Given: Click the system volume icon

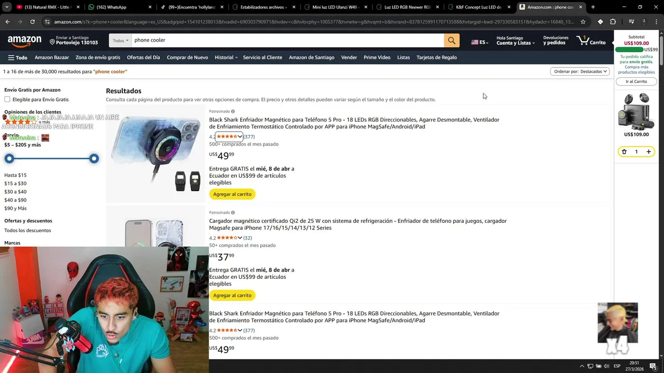Looking at the screenshot, I should pyautogui.click(x=606, y=366).
